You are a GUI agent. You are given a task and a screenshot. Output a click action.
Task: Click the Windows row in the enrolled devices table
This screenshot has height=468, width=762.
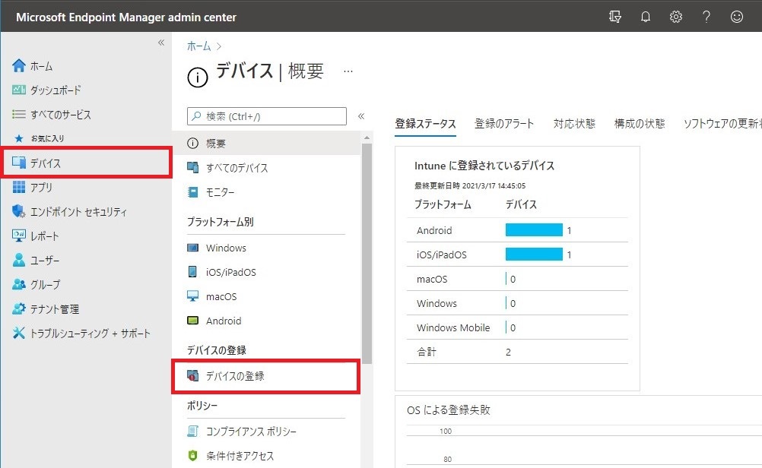click(517, 303)
